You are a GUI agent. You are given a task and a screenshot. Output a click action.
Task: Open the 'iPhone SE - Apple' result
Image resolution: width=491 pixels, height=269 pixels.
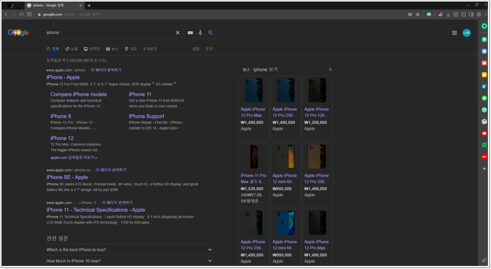pyautogui.click(x=67, y=177)
